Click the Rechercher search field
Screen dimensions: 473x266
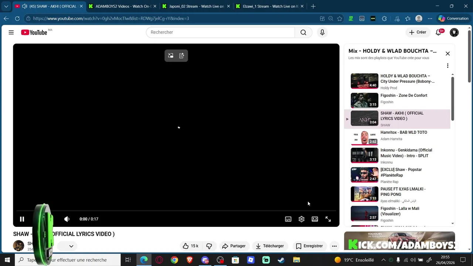(x=220, y=32)
